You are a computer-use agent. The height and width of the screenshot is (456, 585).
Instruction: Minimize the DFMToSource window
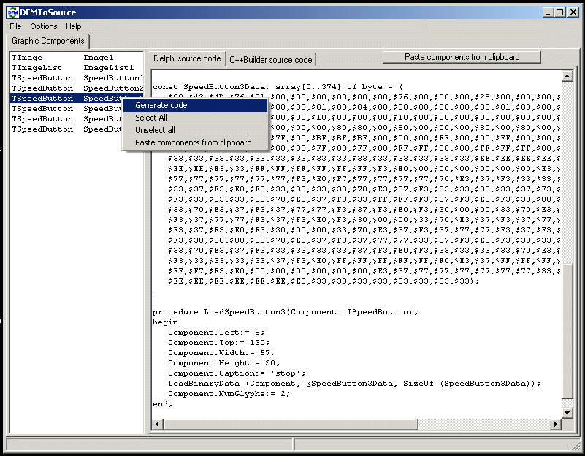(x=548, y=12)
